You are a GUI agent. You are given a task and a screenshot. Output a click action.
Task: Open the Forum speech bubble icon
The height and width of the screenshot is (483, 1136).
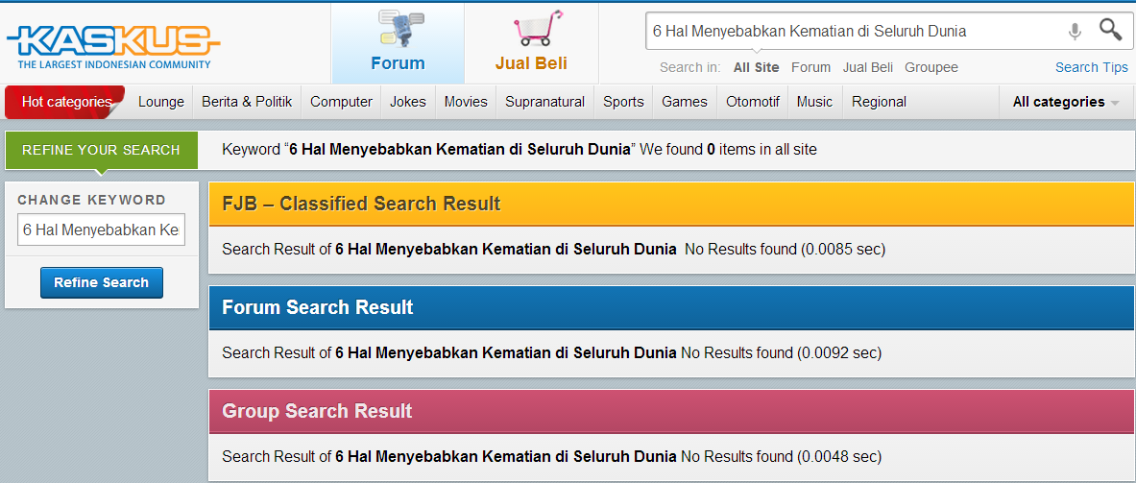coord(399,29)
